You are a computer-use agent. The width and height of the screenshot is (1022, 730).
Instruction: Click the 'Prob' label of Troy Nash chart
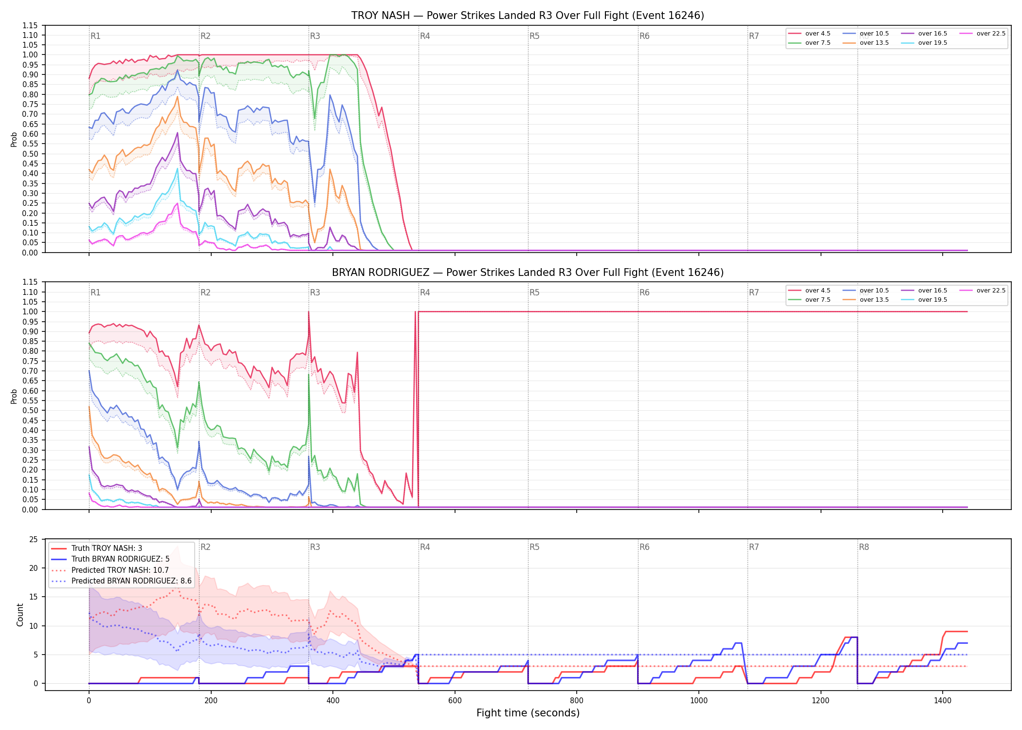14,140
